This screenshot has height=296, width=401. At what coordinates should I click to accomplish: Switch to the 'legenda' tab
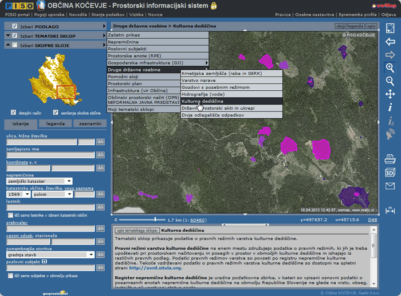pyautogui.click(x=56, y=123)
